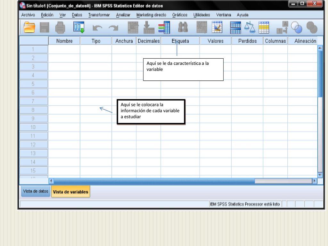
Task: Open the recall recent dialogs icon
Action: 79,28
